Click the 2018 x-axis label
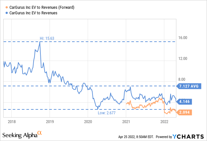The image size is (207, 141). coord(12,121)
